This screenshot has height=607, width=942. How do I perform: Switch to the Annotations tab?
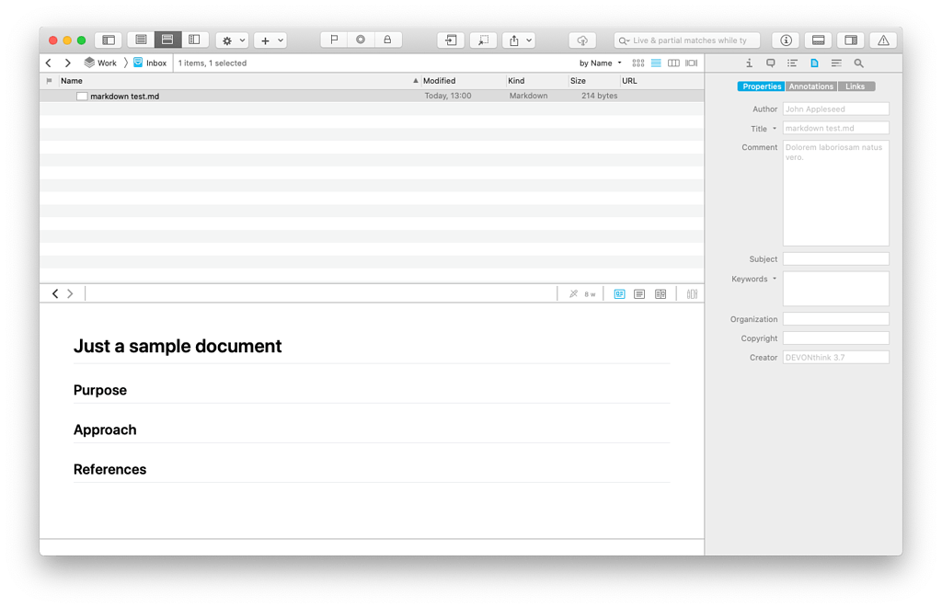click(x=810, y=86)
